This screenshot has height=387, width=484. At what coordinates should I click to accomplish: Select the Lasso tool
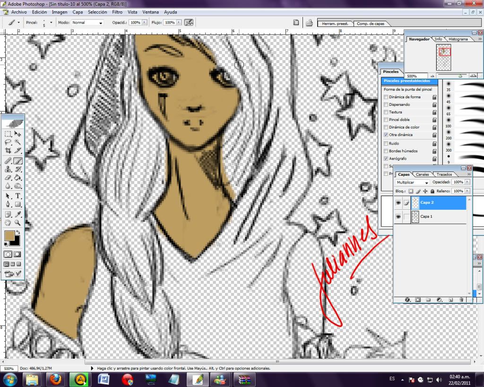click(x=8, y=142)
